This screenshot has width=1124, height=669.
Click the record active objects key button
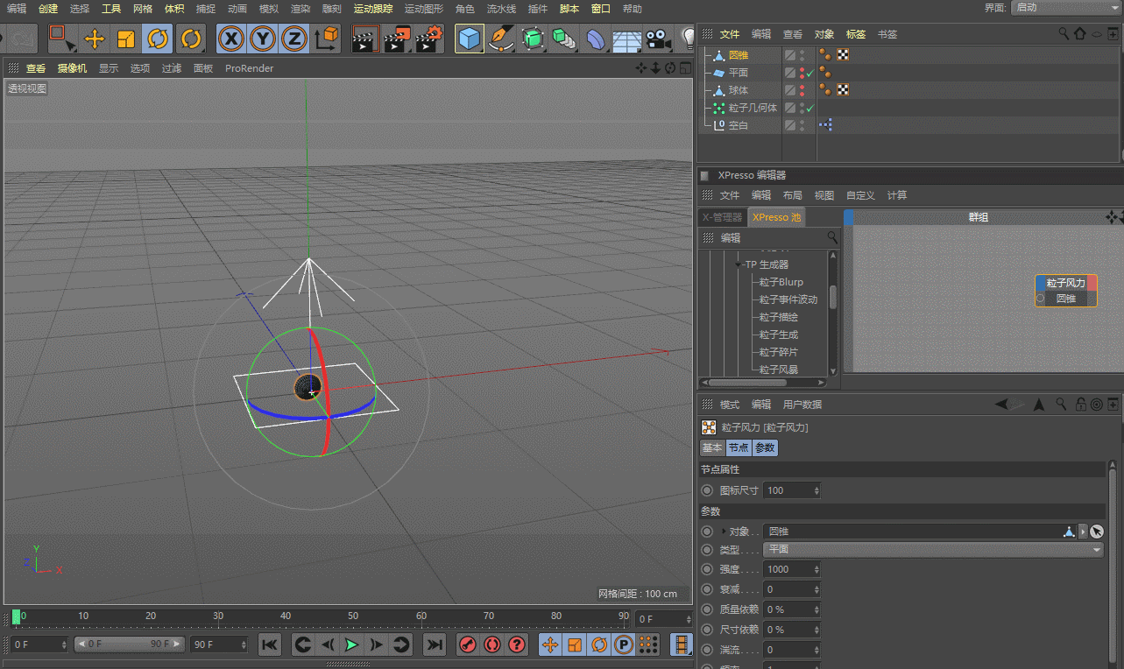[x=468, y=644]
